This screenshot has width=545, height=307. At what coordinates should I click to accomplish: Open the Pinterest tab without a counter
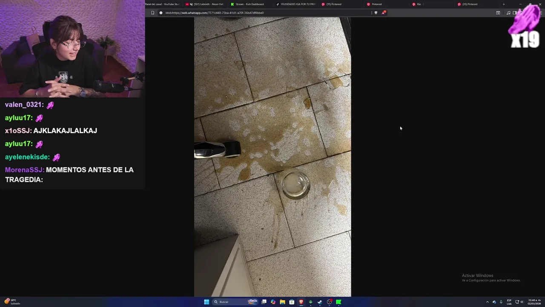(x=385, y=4)
